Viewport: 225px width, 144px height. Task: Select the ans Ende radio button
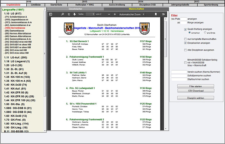coord(205,32)
